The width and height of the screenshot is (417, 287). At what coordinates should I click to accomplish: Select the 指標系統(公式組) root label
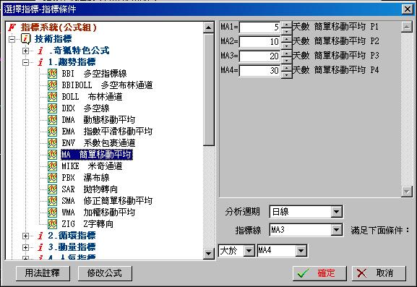(59, 27)
